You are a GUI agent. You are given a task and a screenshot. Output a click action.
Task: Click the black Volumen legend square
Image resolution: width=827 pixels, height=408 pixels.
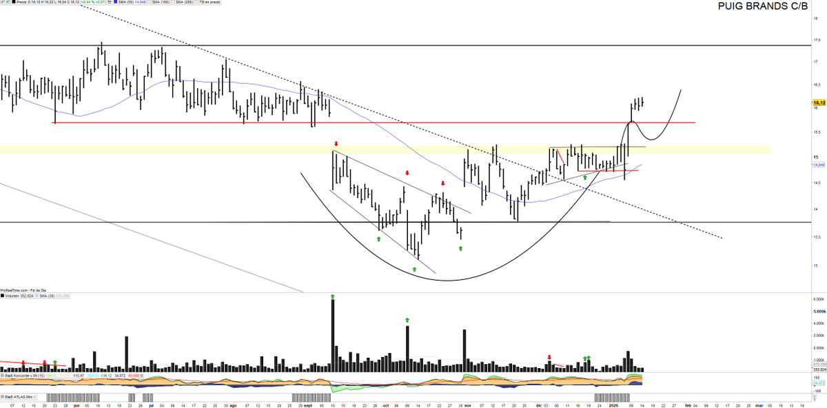[4, 295]
